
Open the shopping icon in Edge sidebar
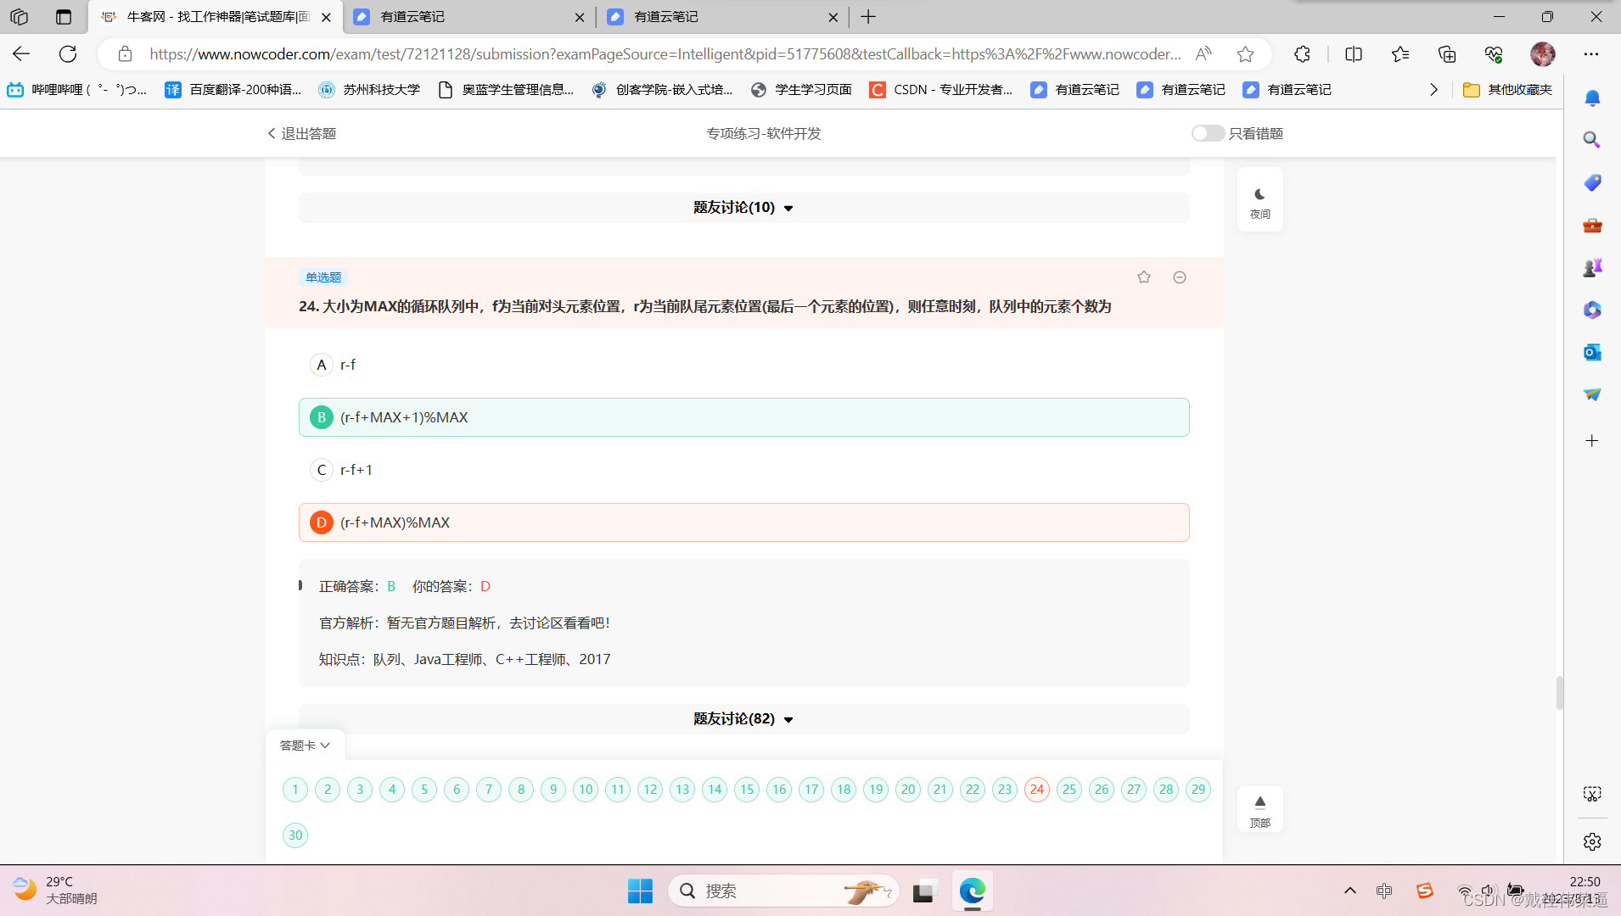point(1592,182)
